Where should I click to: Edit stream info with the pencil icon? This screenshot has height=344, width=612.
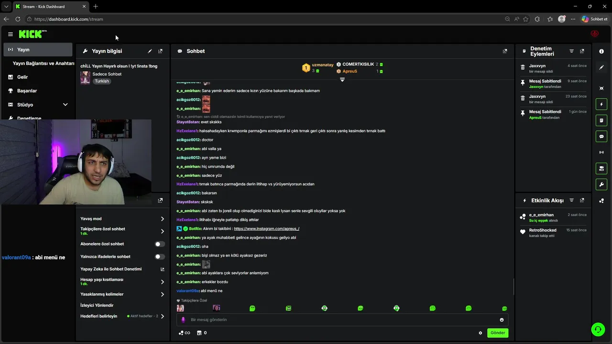pyautogui.click(x=150, y=51)
